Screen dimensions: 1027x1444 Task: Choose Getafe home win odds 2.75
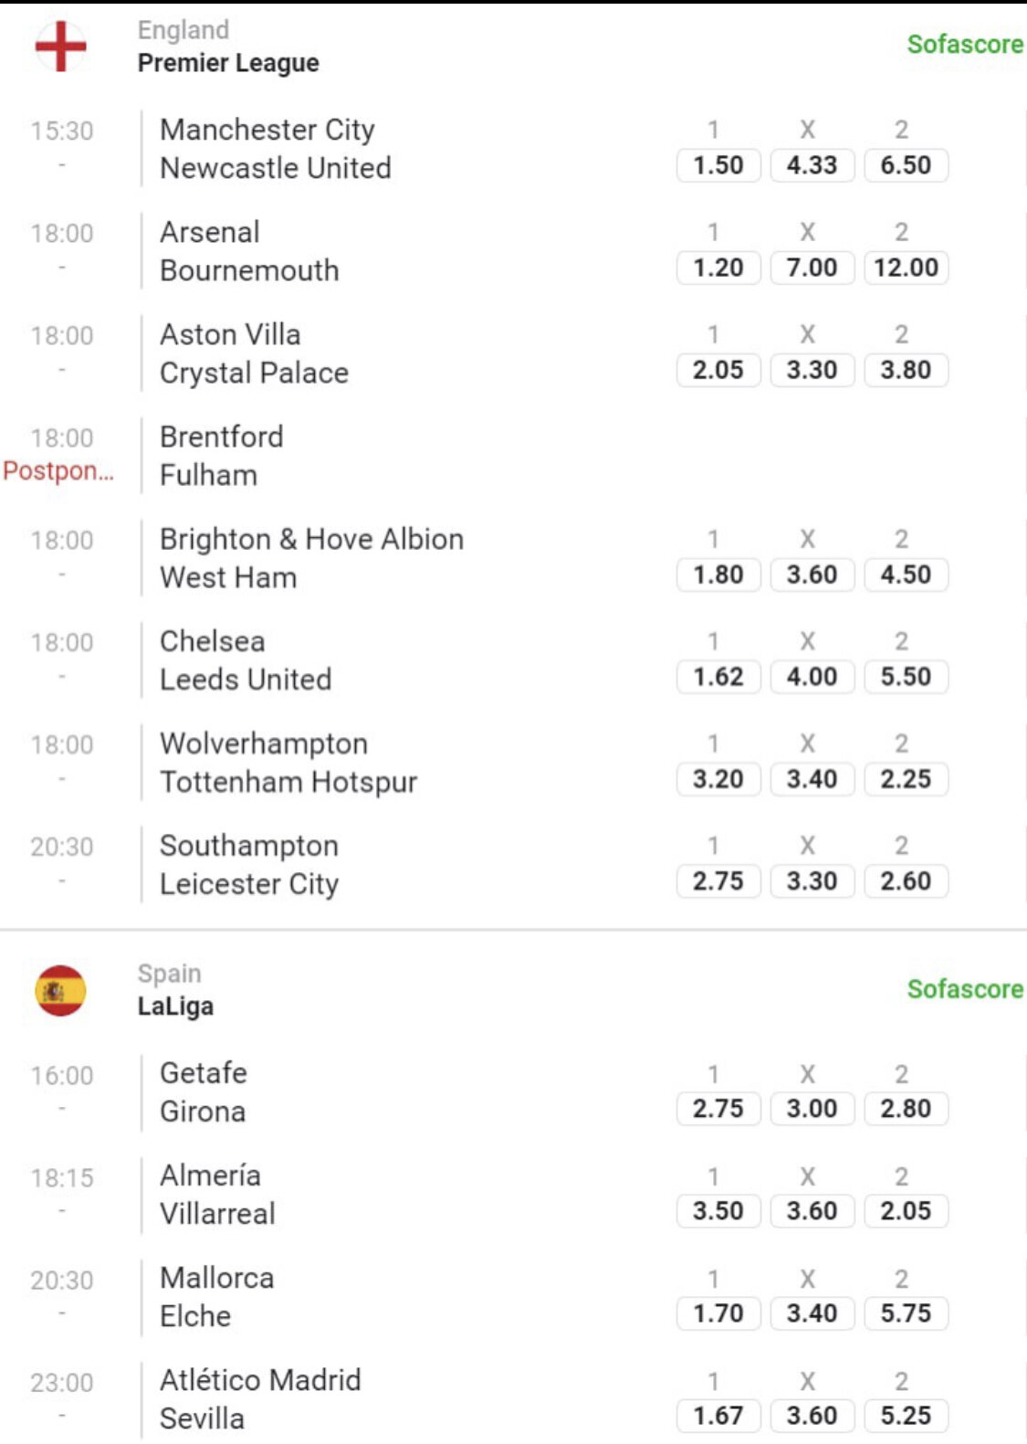[718, 1109]
